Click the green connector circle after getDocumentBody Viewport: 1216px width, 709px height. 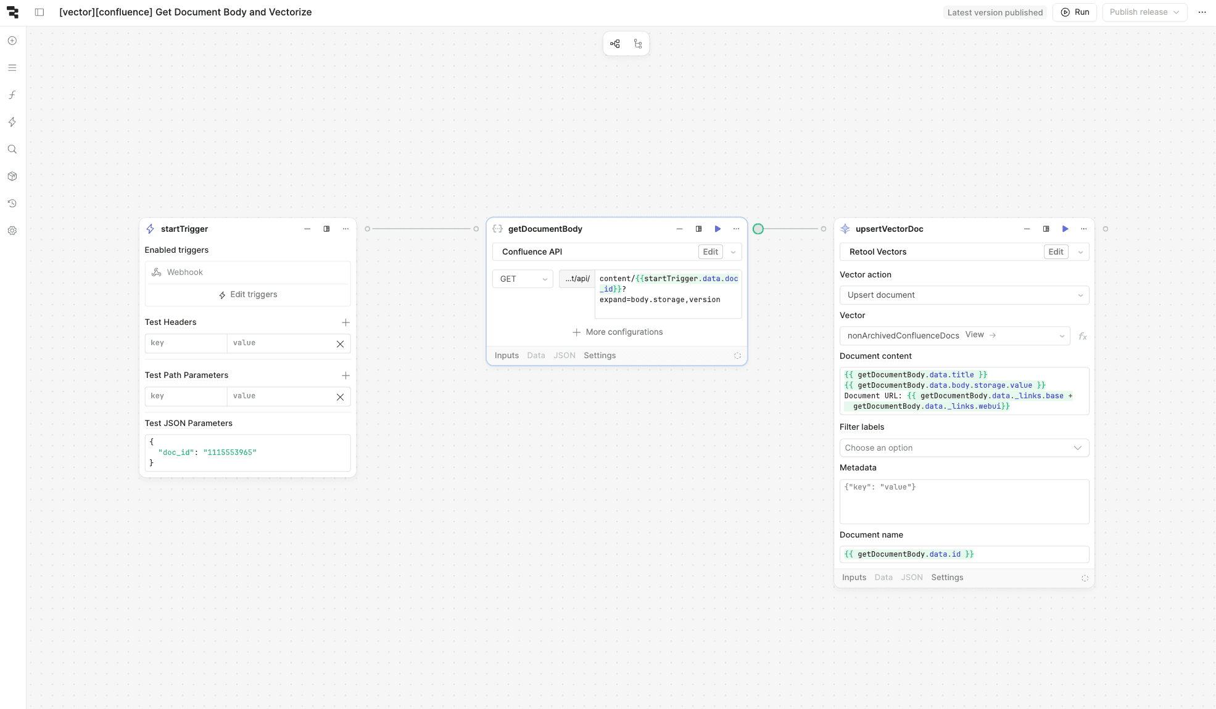(758, 229)
